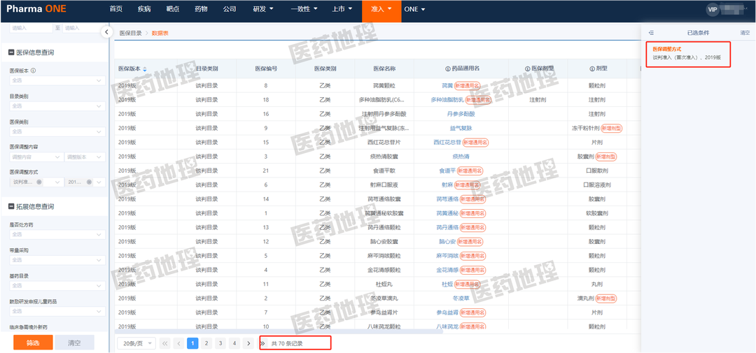Click sort arrows on 医保版本 column
Screen dimensions: 756x353
click(x=145, y=69)
